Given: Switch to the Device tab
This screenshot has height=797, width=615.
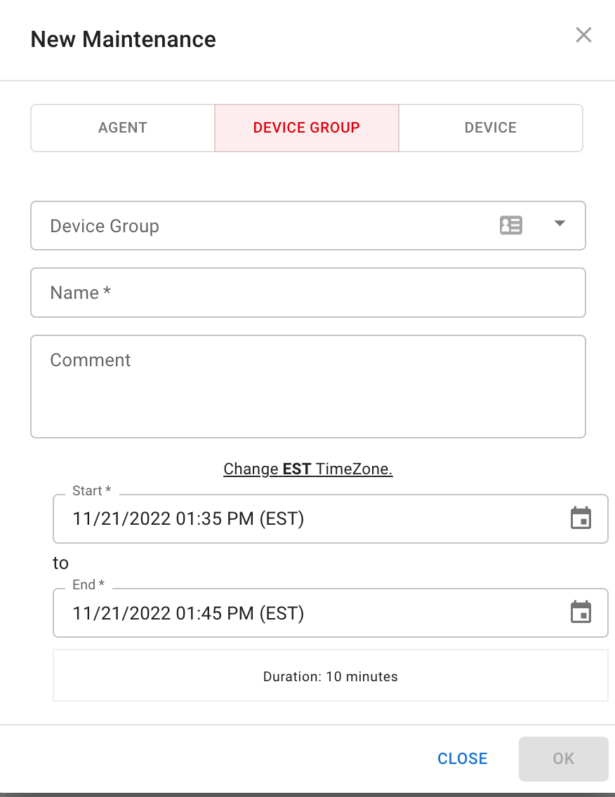Looking at the screenshot, I should [490, 128].
